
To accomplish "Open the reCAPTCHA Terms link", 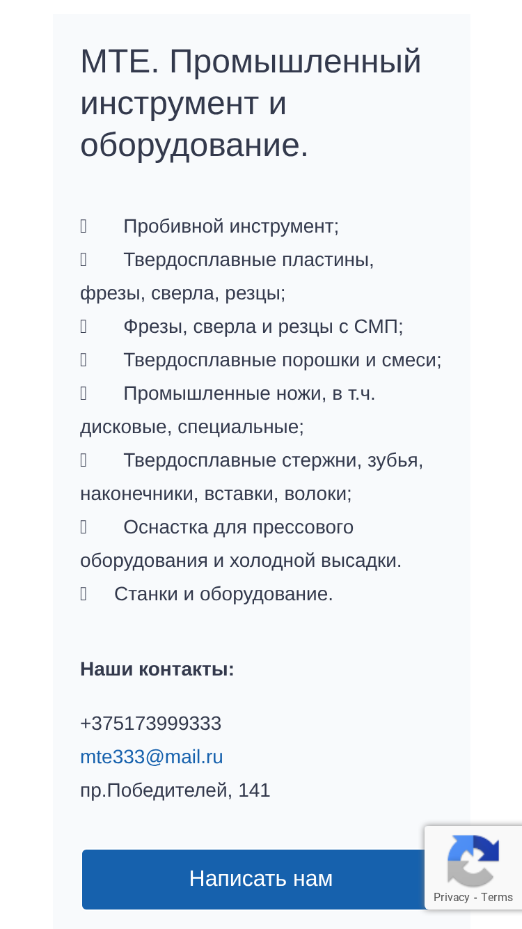I will click(x=497, y=897).
